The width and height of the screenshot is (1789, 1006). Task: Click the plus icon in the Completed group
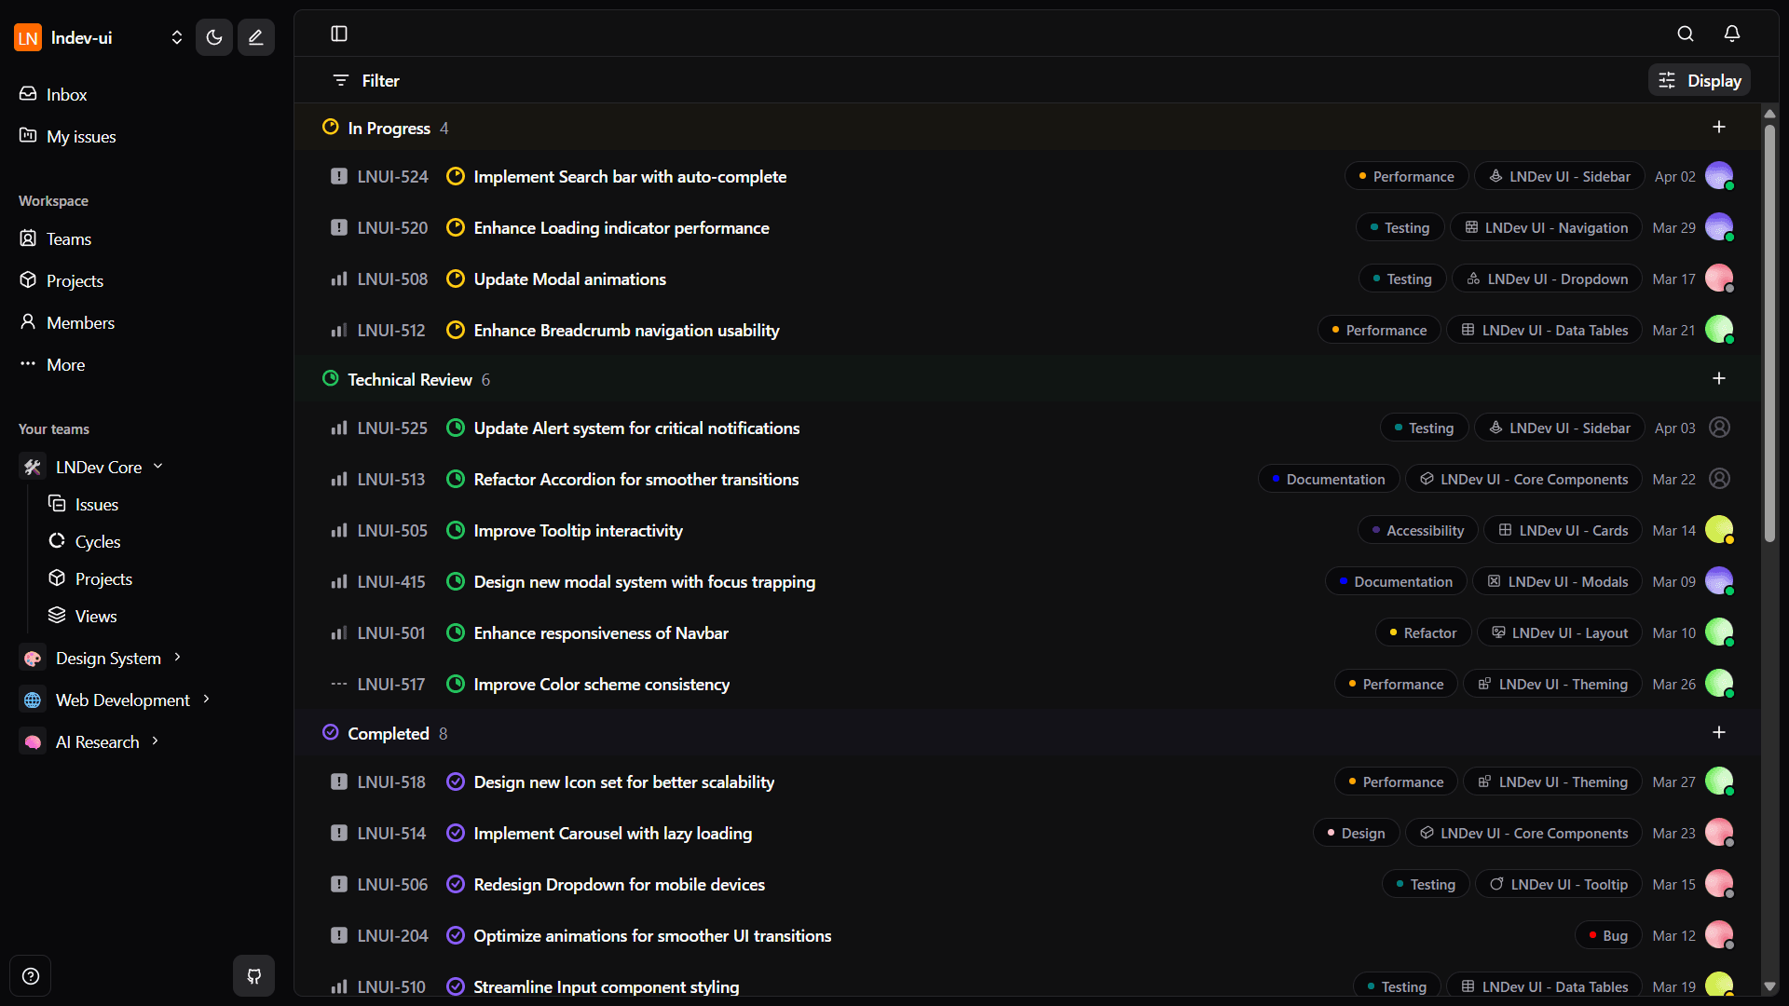(x=1719, y=732)
